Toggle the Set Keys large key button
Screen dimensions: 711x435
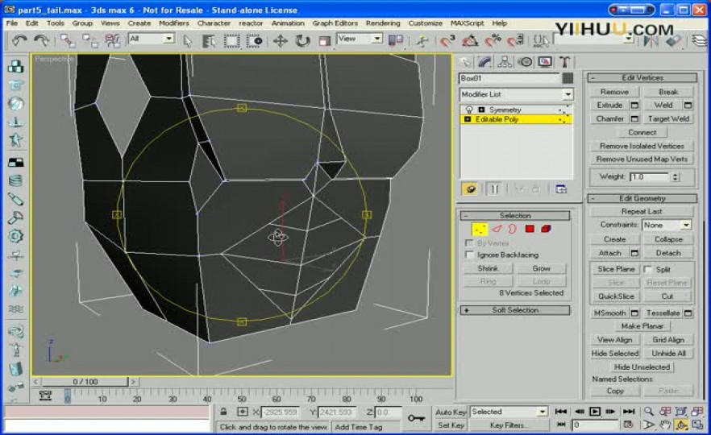(x=416, y=418)
